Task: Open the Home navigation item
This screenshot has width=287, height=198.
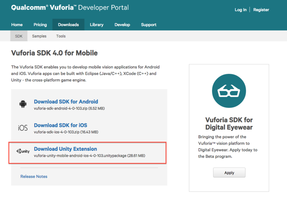Action: [17, 25]
